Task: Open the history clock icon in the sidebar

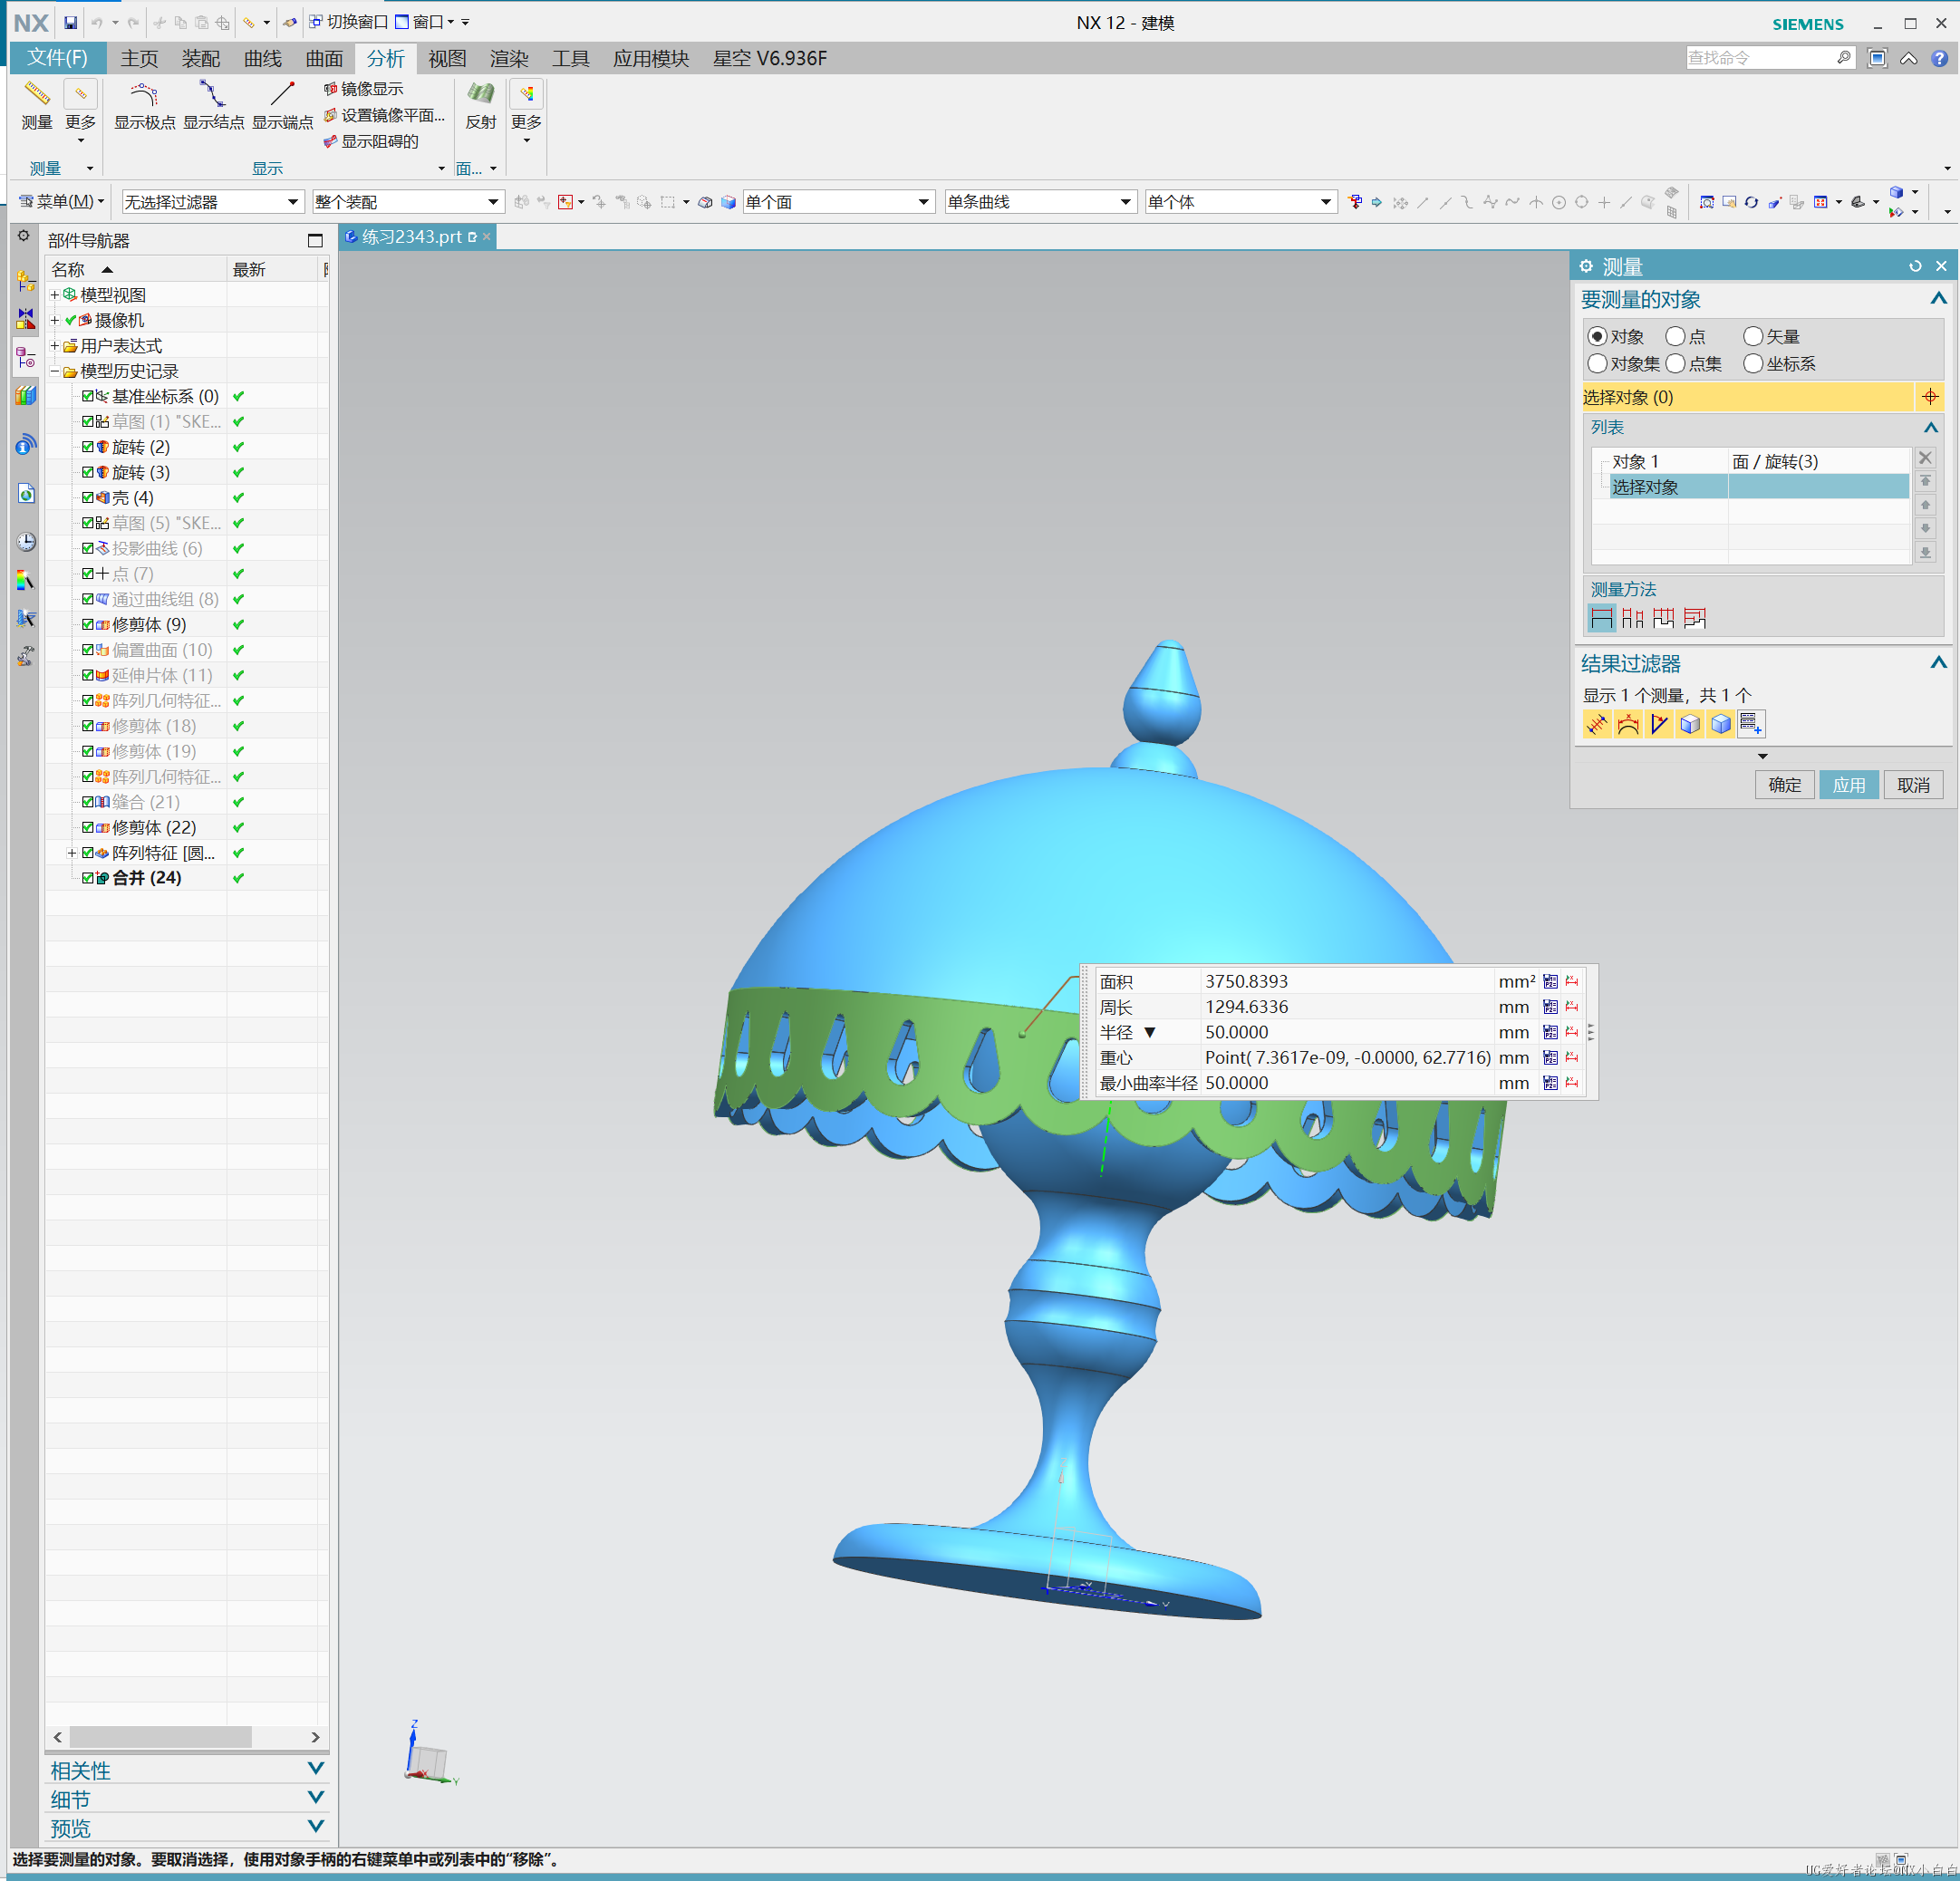Action: pos(26,541)
